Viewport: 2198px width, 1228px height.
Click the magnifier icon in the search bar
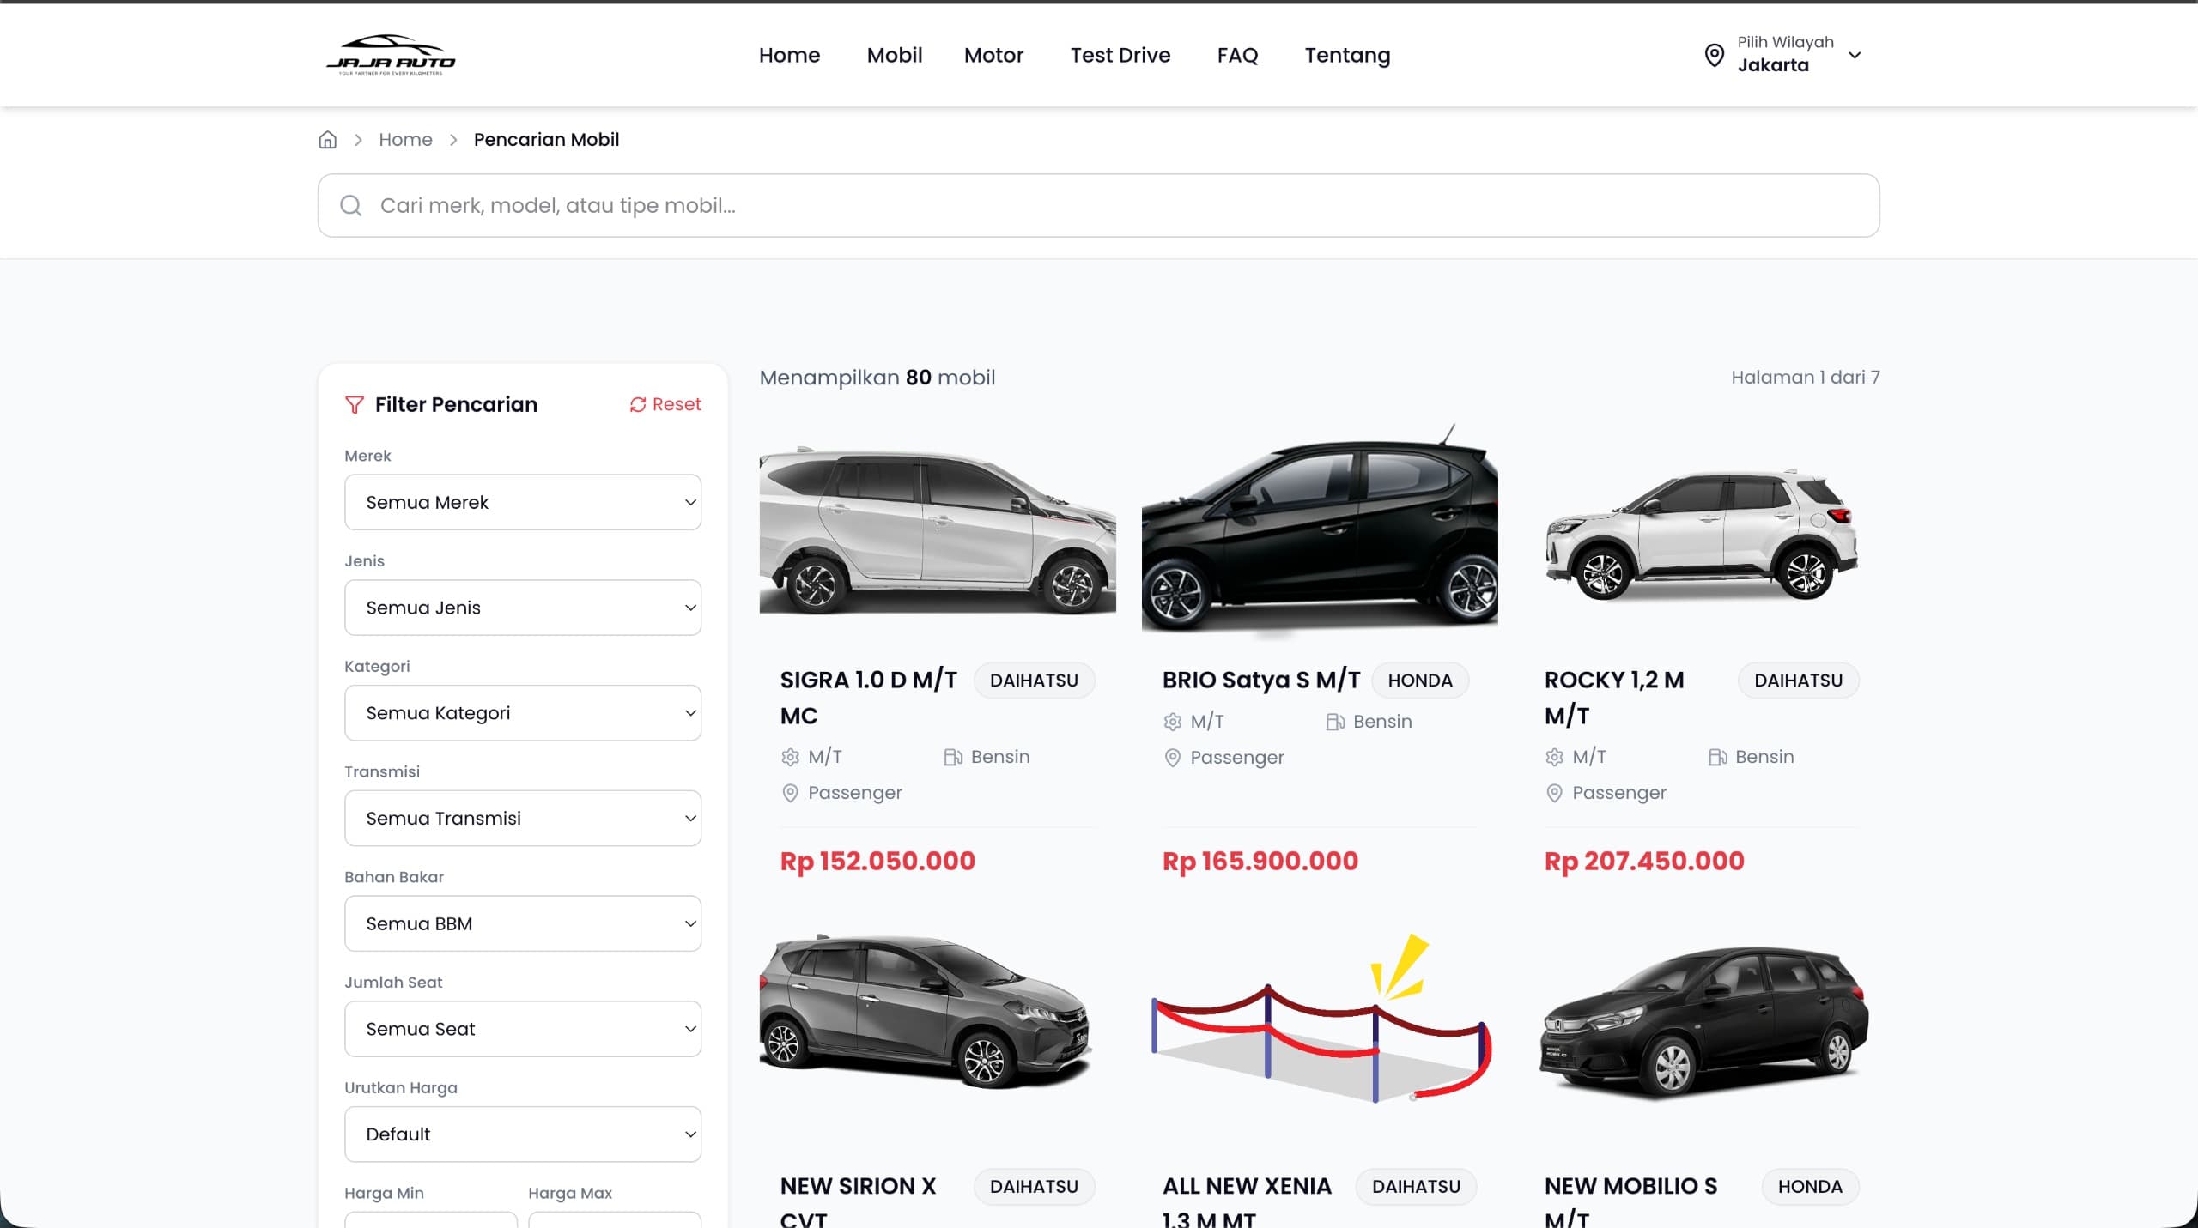pos(350,205)
